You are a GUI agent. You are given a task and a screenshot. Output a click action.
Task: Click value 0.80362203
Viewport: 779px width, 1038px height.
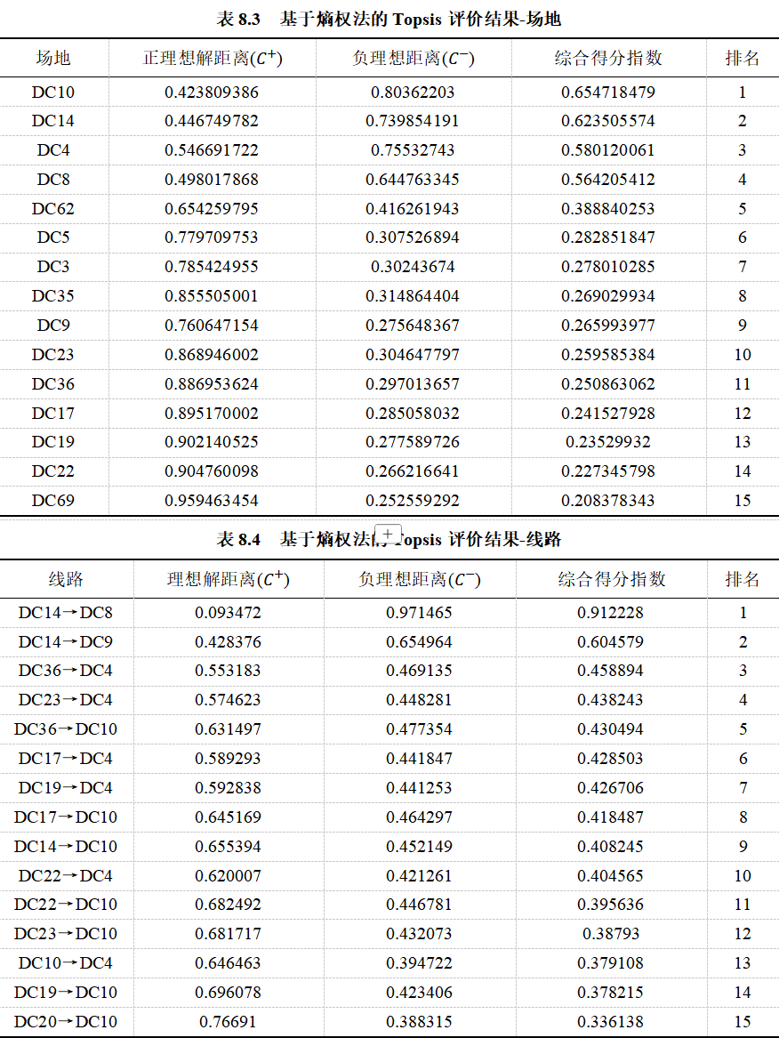[413, 92]
